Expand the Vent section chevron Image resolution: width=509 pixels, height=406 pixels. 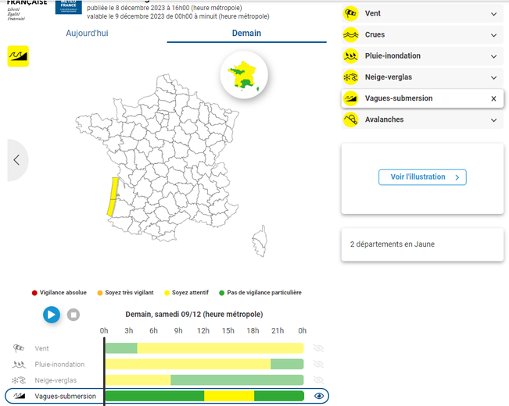point(493,14)
